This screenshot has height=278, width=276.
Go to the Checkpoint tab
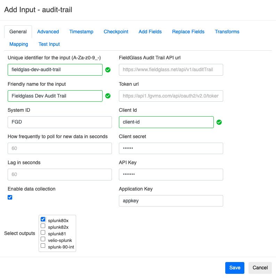[116, 32]
